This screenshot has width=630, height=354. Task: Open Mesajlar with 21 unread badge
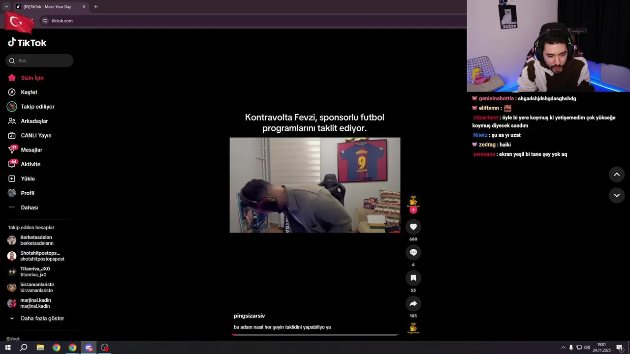(x=25, y=149)
